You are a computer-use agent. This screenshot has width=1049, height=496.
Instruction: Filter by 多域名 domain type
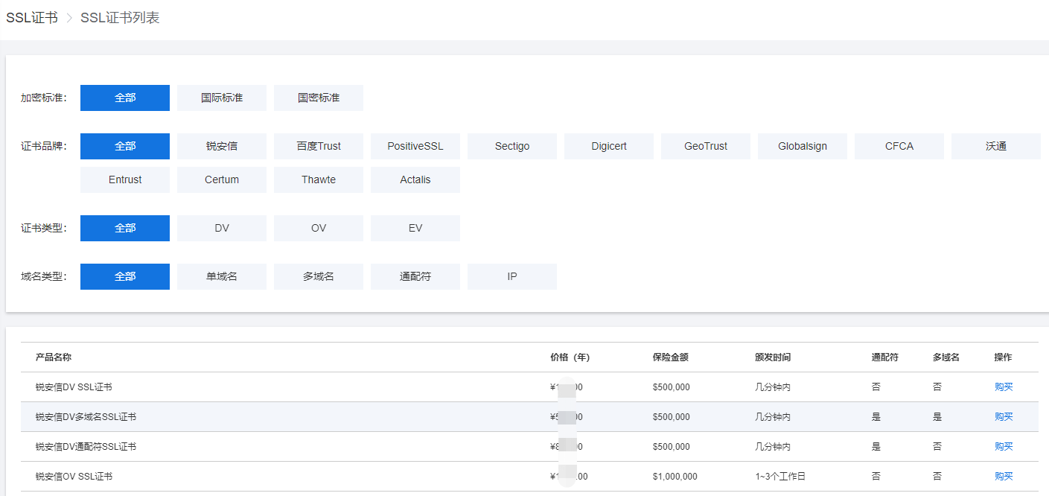(319, 276)
